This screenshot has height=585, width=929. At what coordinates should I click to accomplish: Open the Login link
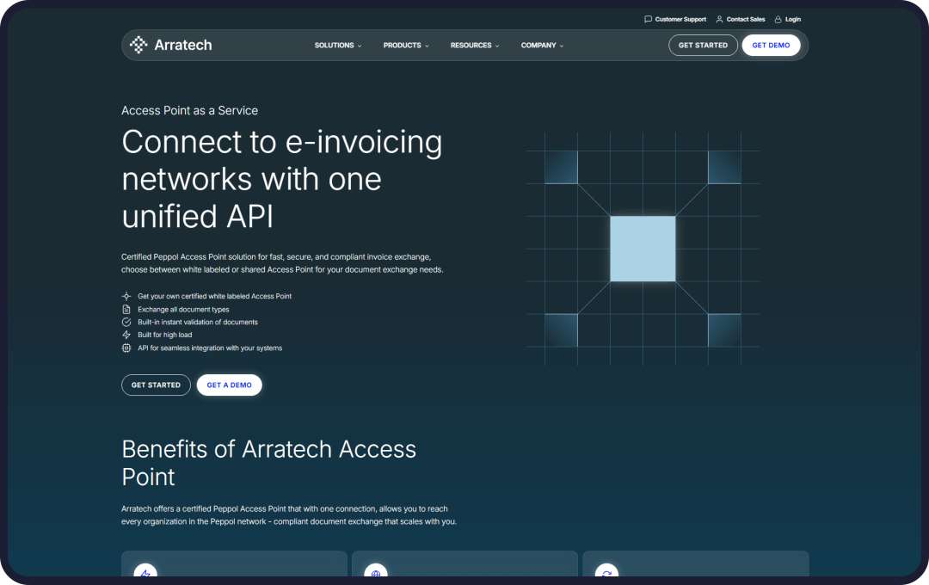(x=787, y=20)
